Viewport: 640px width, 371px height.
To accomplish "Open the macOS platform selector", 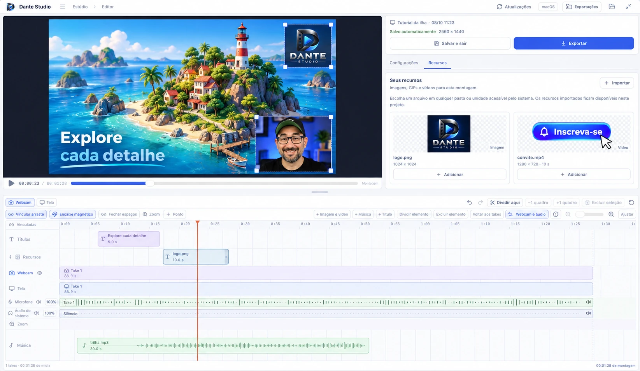I will [548, 7].
